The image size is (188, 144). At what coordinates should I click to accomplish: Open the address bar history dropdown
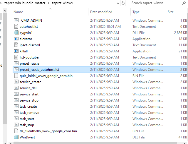(x=118, y=3)
